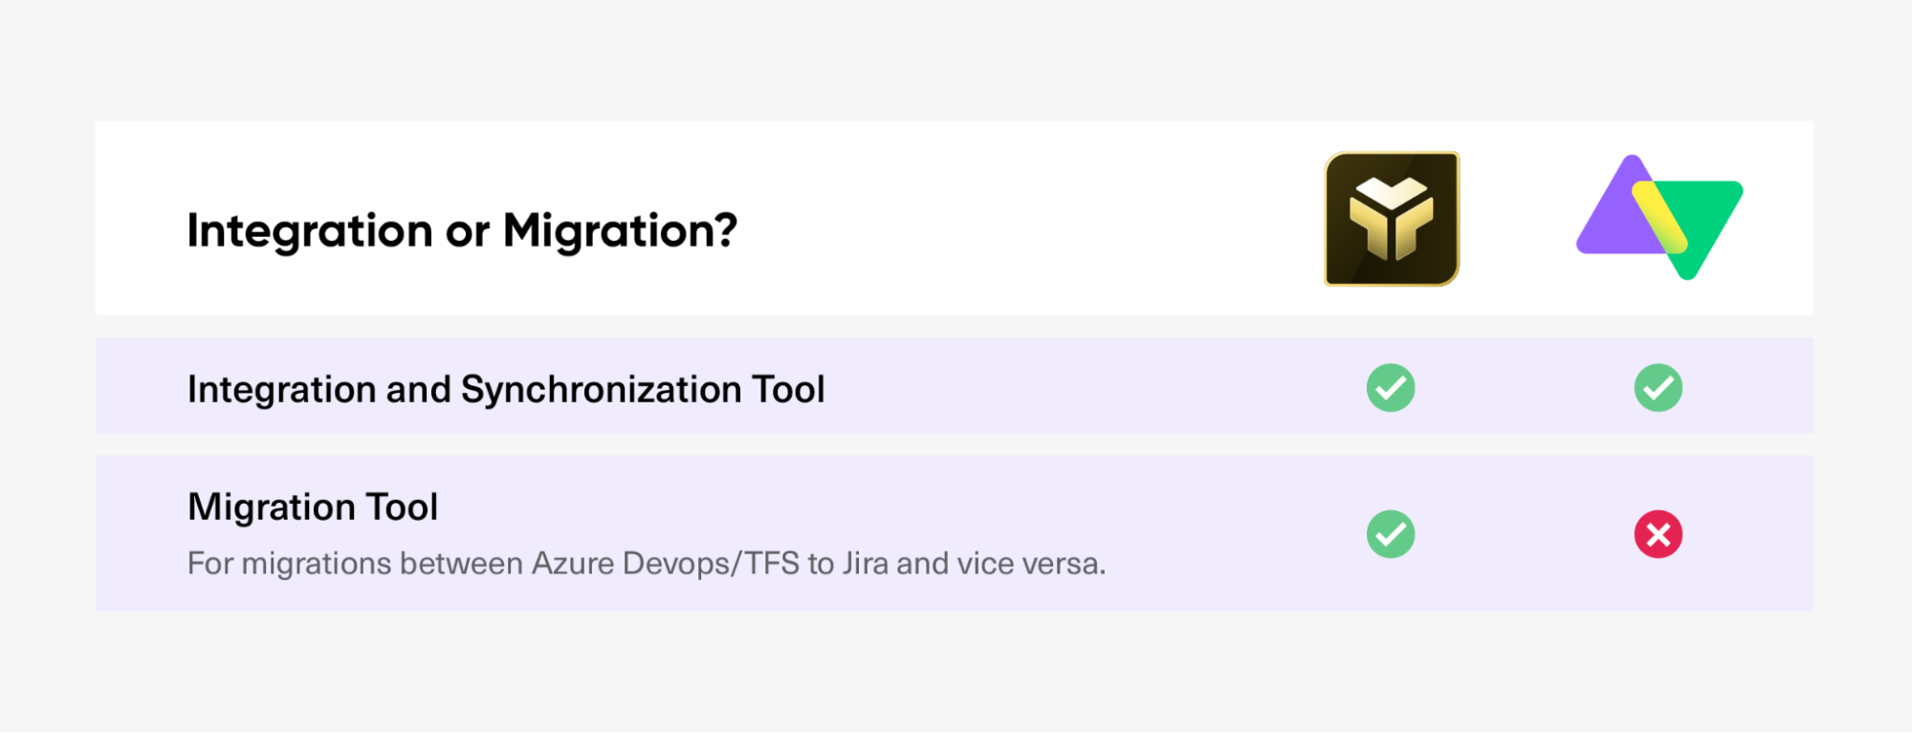Select the 'For migrations between Azure Devops/TFS' description
Screen dimensions: 1912x734
[647, 564]
